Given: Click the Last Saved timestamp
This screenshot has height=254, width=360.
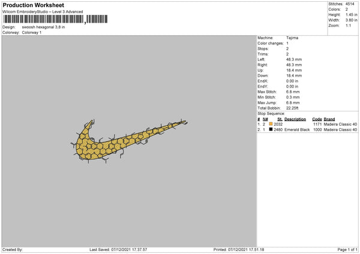Looking at the screenshot, I should click(118, 250).
